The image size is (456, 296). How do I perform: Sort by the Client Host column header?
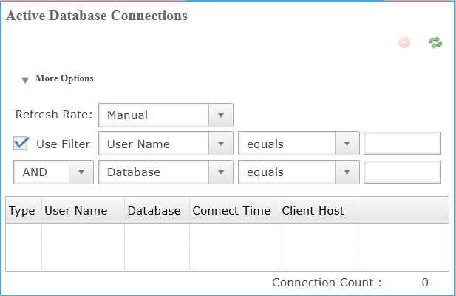tap(313, 211)
